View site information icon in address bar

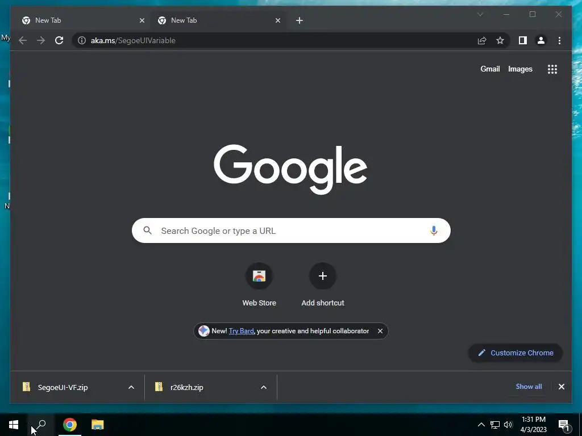tap(82, 40)
